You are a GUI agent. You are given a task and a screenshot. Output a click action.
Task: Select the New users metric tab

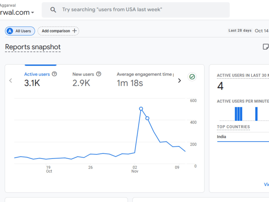87,79
